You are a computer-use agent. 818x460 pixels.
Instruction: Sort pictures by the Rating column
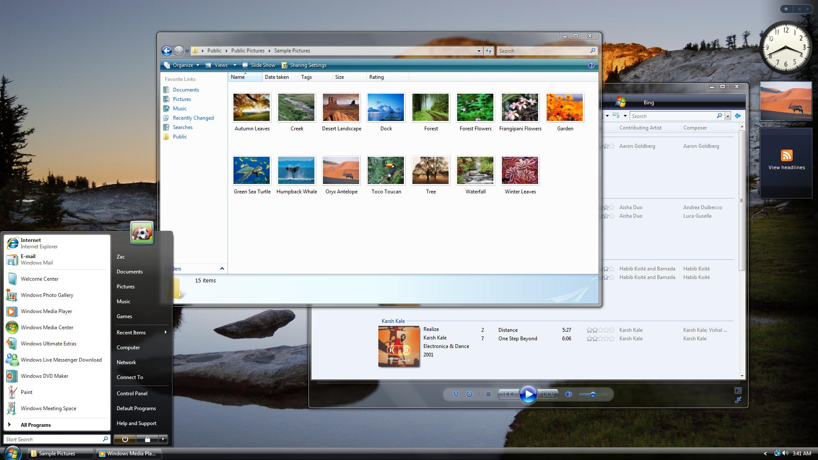377,77
